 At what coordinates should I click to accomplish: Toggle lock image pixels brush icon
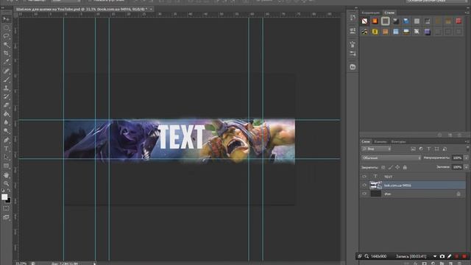pyautogui.click(x=390, y=167)
